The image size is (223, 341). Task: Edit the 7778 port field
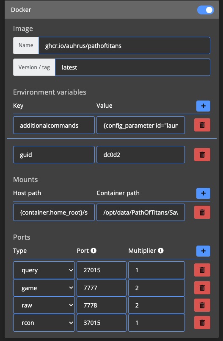(102, 305)
